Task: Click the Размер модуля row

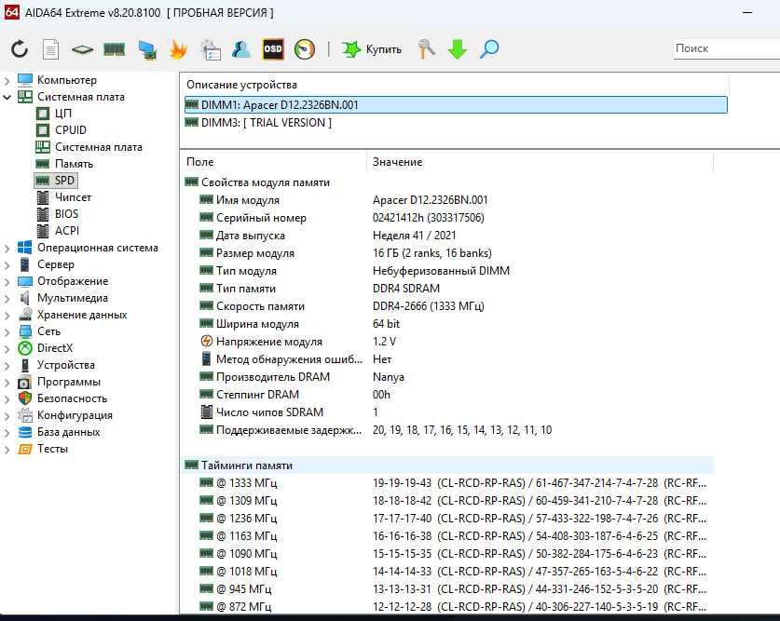Action: (447, 253)
